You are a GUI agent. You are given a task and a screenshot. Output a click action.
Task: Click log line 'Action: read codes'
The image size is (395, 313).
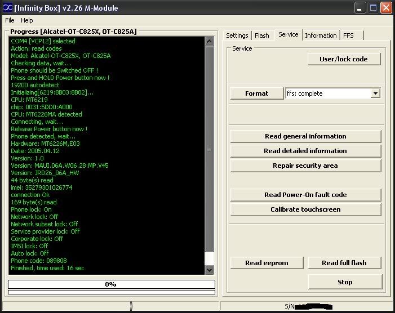point(36,48)
